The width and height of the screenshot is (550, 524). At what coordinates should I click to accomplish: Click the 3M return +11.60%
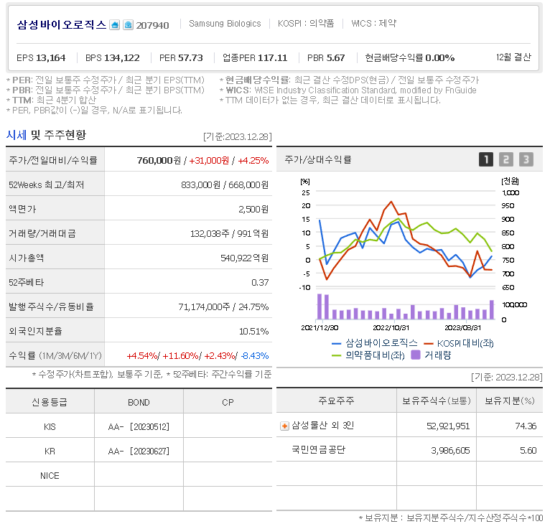180,356
